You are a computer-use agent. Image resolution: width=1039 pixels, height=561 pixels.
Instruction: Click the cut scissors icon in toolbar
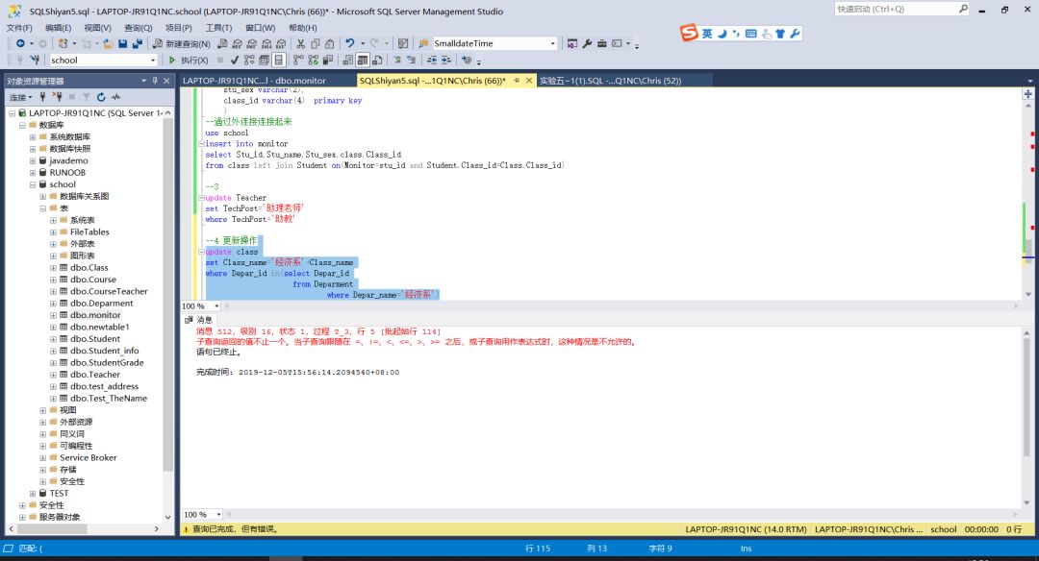[301, 44]
